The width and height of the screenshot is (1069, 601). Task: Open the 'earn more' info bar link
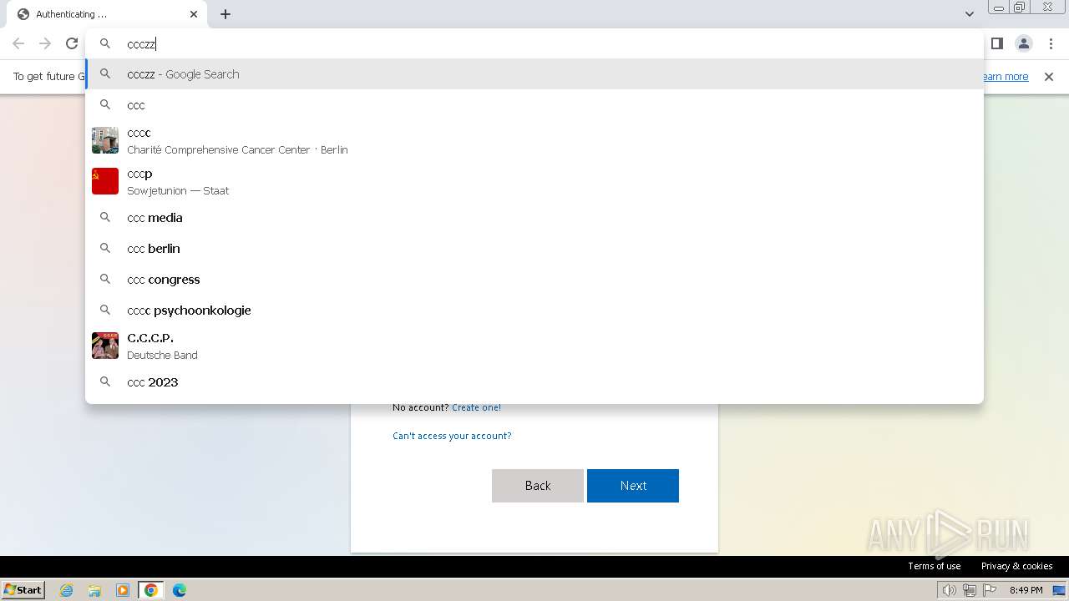coord(1005,77)
